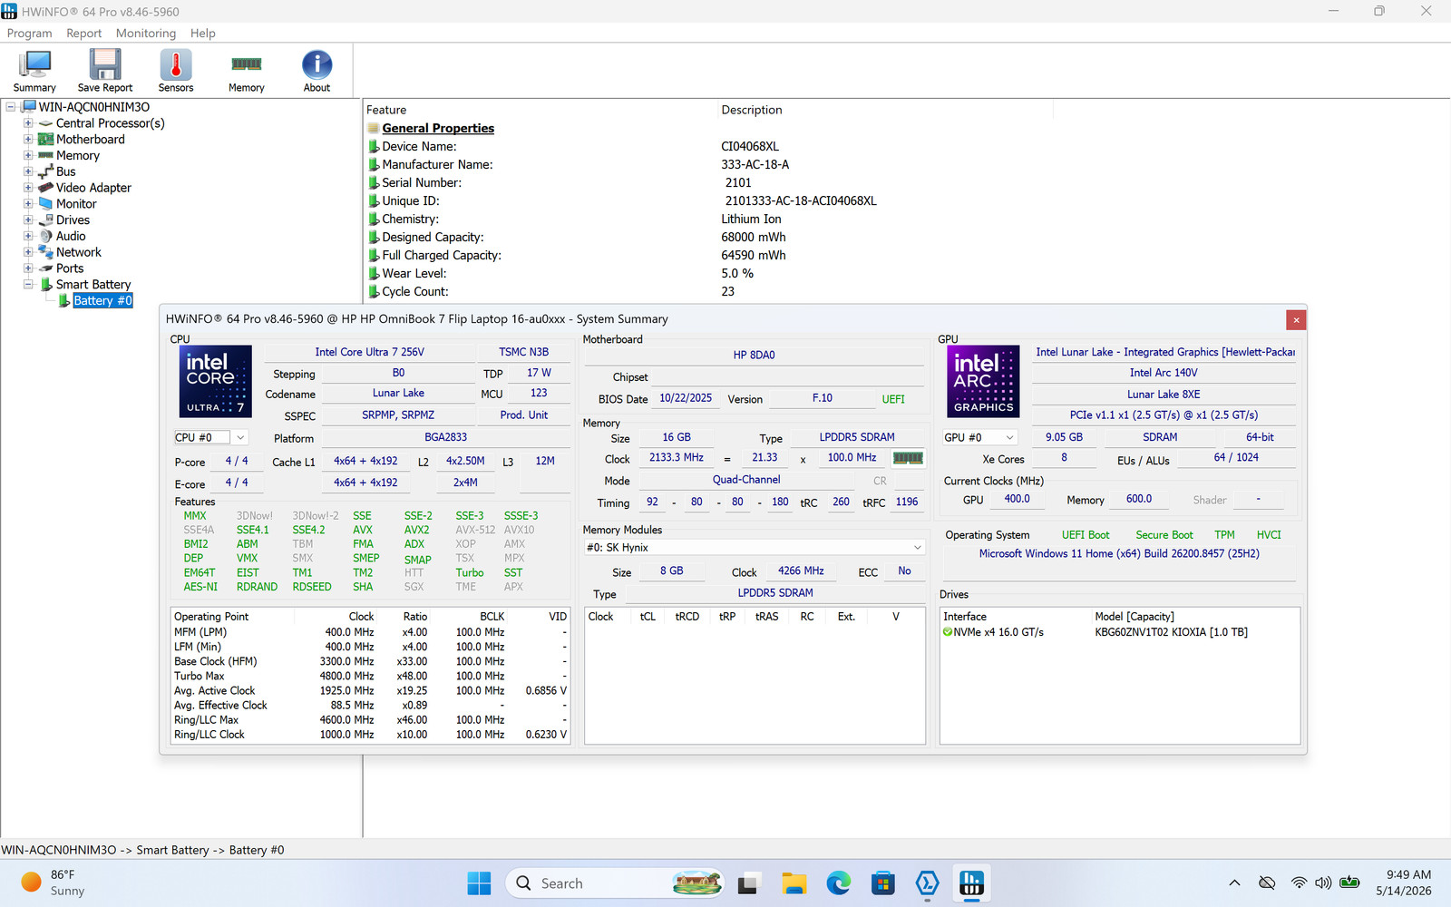The width and height of the screenshot is (1451, 907).
Task: Launch Microsoft Edge from the taskbar
Action: coord(839,883)
